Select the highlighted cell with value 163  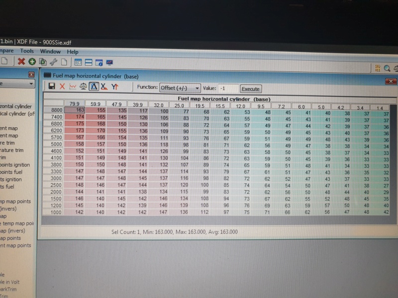tap(75, 110)
